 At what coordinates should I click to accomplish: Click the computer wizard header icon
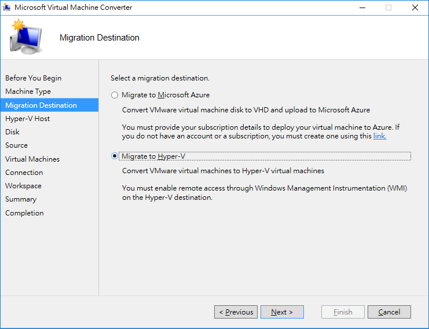point(25,36)
